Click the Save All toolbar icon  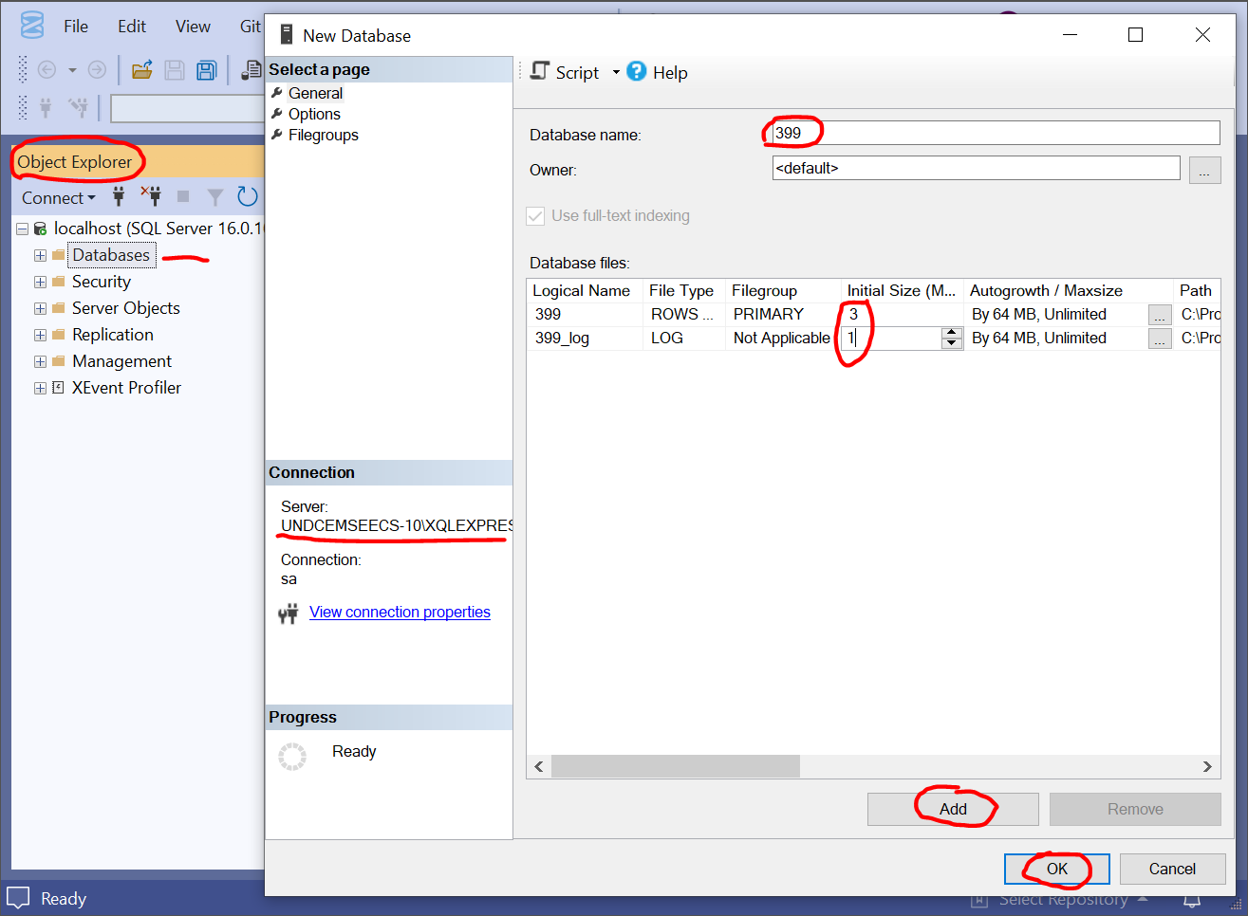point(206,70)
